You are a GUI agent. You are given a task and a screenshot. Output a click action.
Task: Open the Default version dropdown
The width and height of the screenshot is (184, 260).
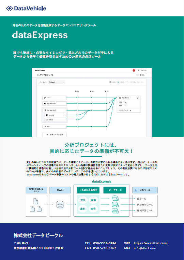(x=56, y=82)
